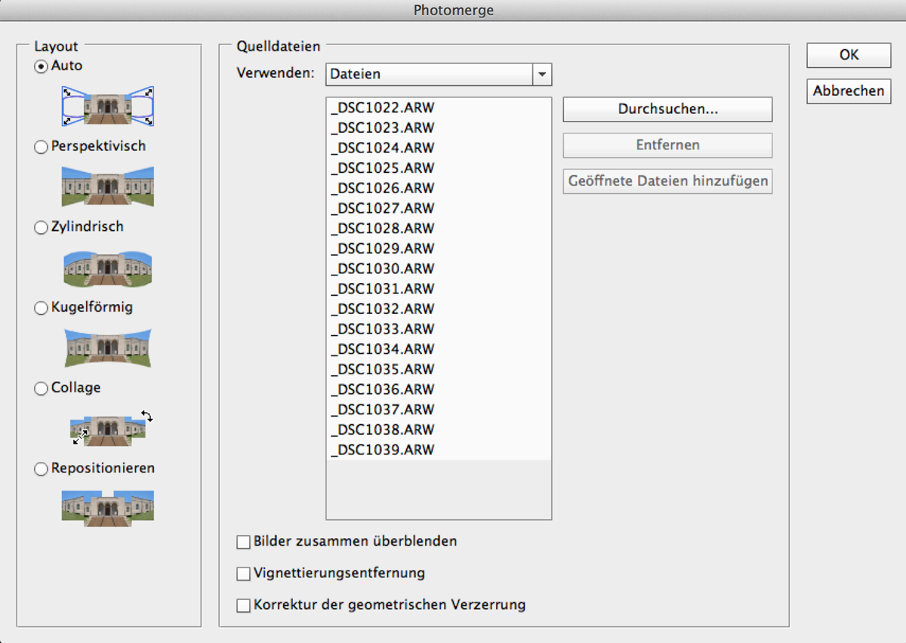Screen dimensions: 906x643
Task: Select file _DSC1038.ARW in list
Action: 439,429
